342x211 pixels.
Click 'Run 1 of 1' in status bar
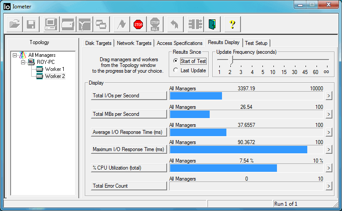pyautogui.click(x=285, y=204)
